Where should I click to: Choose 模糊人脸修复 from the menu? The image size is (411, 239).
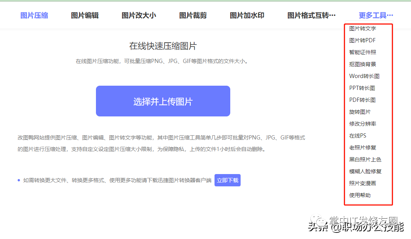point(365,172)
